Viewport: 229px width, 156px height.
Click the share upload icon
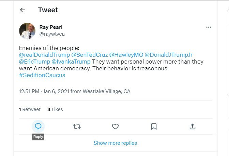[x=192, y=126]
